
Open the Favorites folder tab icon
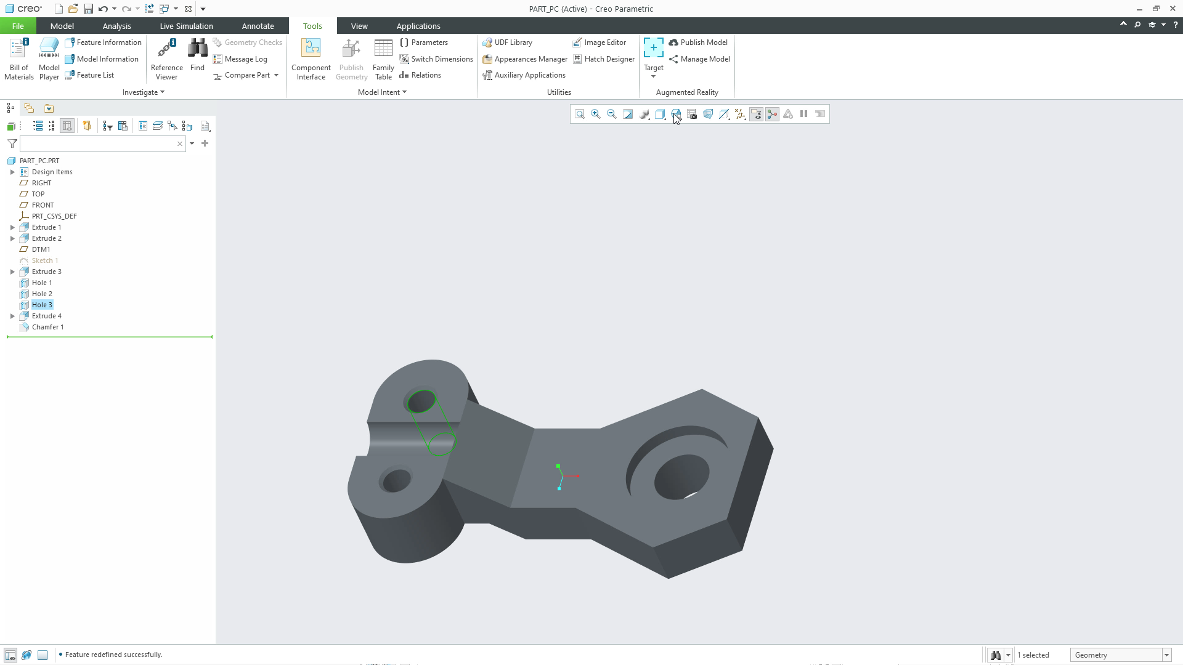pyautogui.click(x=49, y=108)
